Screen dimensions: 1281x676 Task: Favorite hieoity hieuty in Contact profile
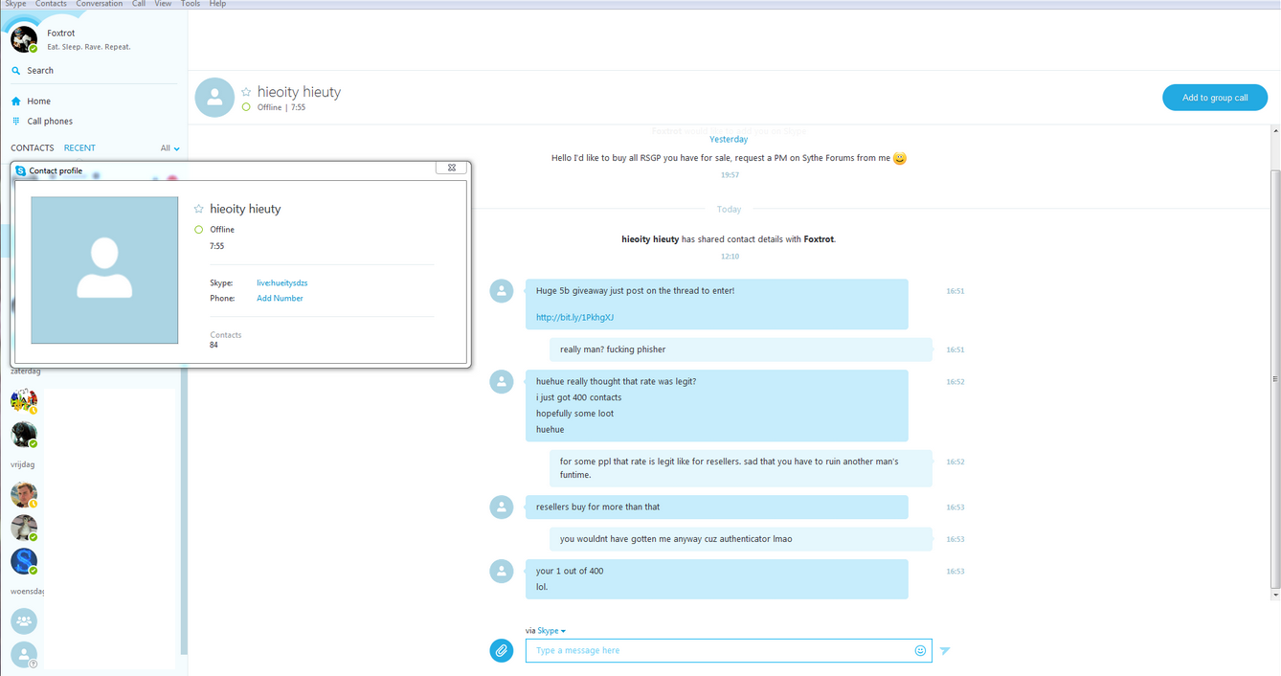pyautogui.click(x=199, y=209)
